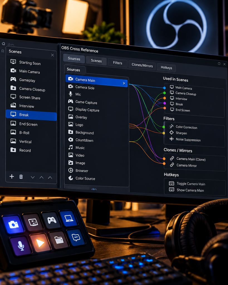Click the Color Source palette icon
The height and width of the screenshot is (285, 228).
70,178
